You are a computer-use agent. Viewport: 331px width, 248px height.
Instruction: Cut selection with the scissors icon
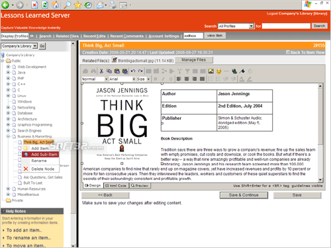pos(101,71)
